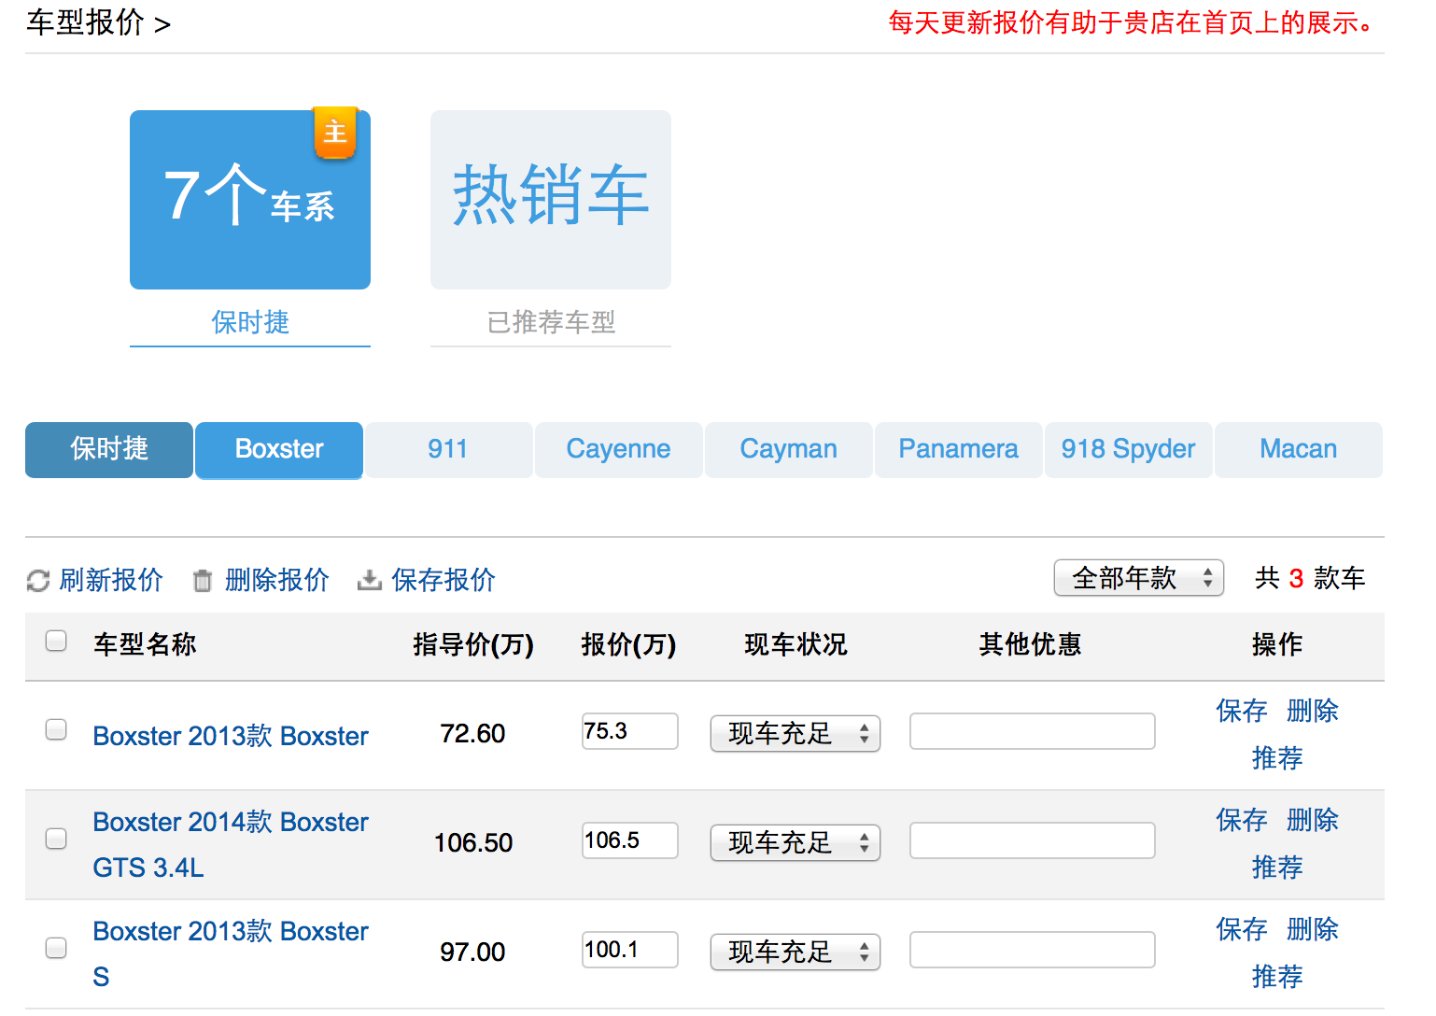The image size is (1436, 1016).
Task: Click 删除报价 link
Action: (277, 580)
